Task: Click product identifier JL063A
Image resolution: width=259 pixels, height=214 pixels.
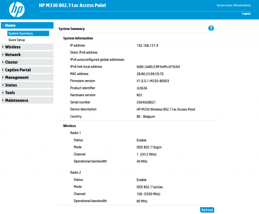Action: 142,88
